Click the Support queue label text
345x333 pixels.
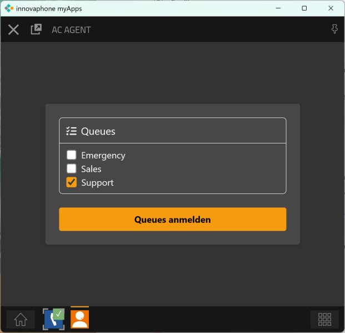(97, 182)
